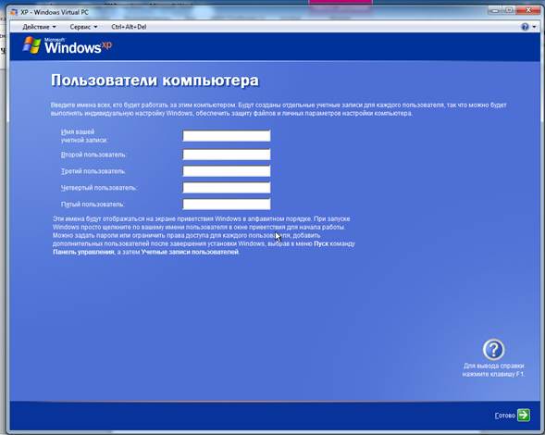The width and height of the screenshot is (545, 435).
Task: Click the Второй пользователь label
Action: (93, 155)
